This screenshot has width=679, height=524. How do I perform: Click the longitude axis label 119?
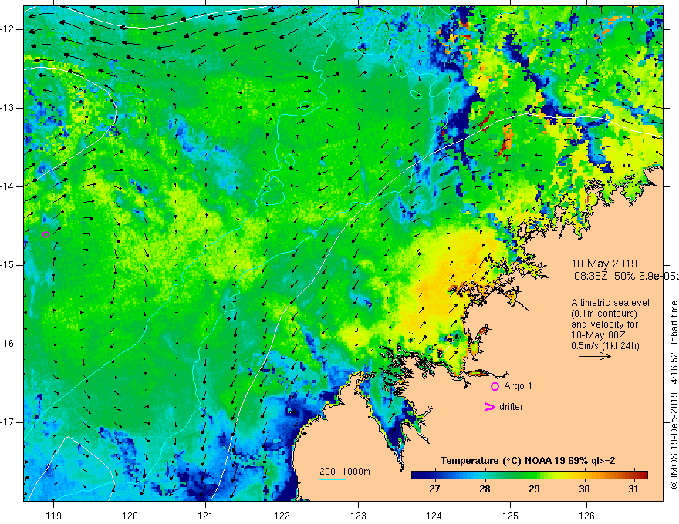54,516
